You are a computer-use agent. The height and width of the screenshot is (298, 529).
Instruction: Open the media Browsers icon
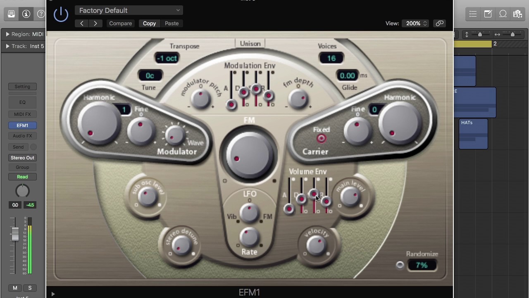click(517, 14)
